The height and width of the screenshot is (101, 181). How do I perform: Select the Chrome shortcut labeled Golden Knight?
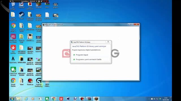pos(13,27)
